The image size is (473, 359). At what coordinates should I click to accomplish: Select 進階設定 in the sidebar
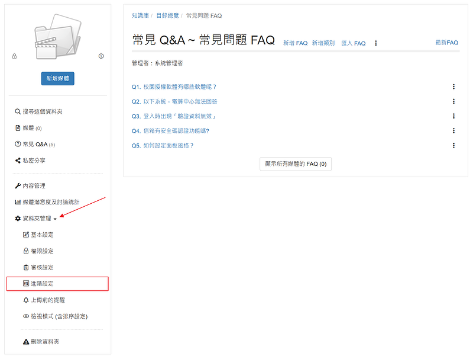coord(41,284)
